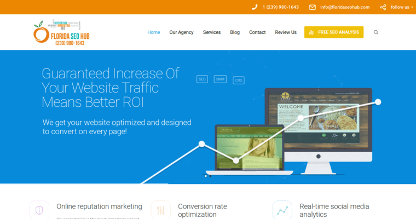416x219 pixels.
Task: Click the Online reputation marketing heading
Action: tap(99, 206)
